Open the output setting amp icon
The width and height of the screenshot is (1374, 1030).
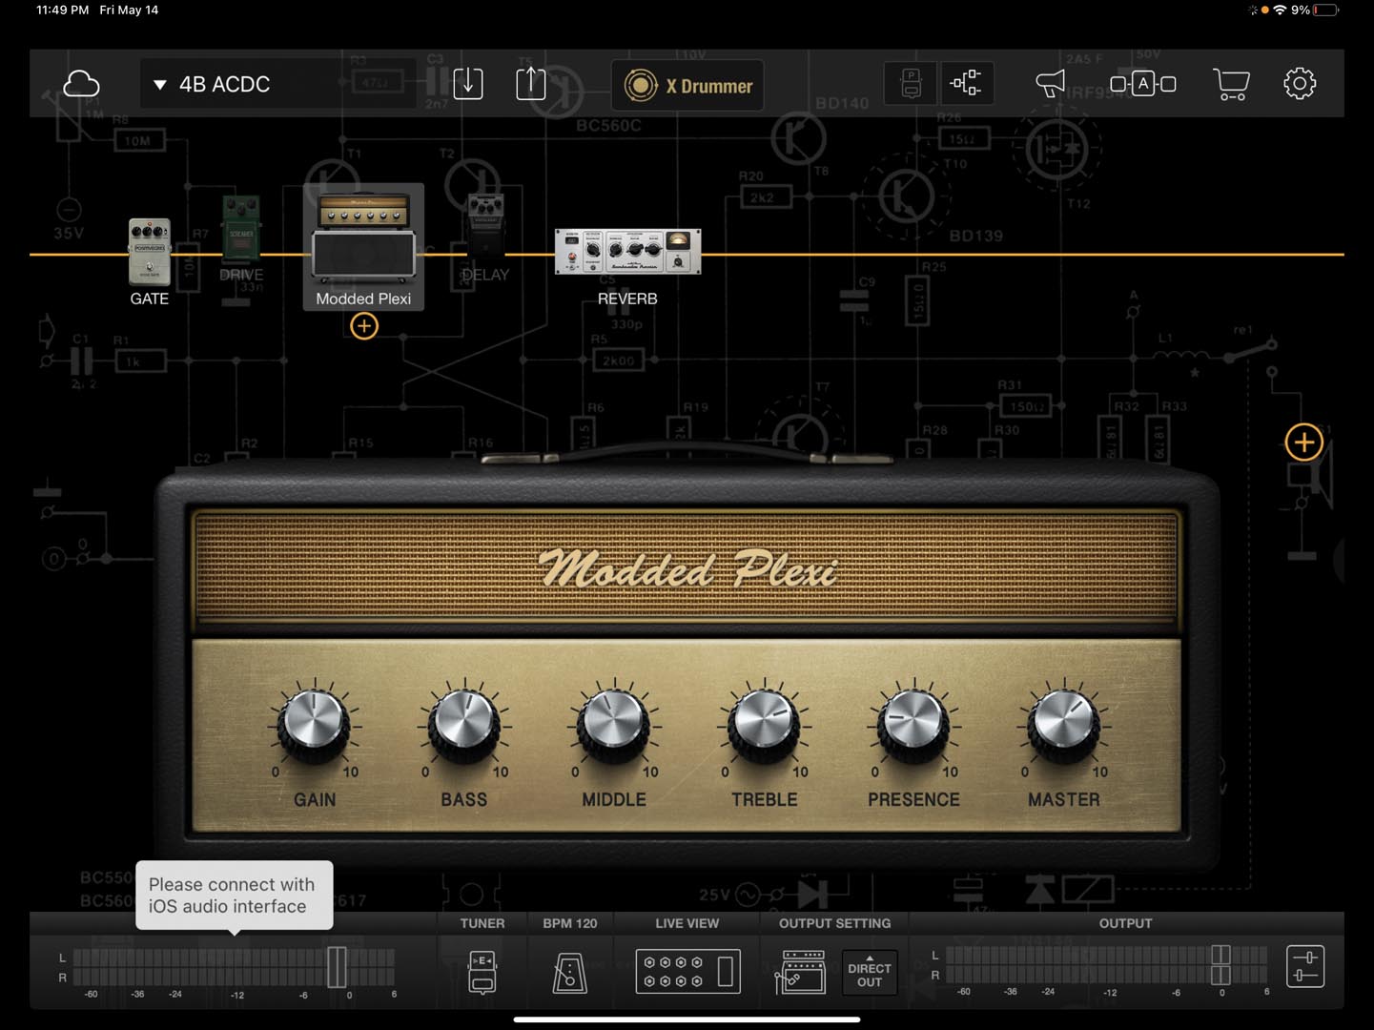tap(801, 972)
